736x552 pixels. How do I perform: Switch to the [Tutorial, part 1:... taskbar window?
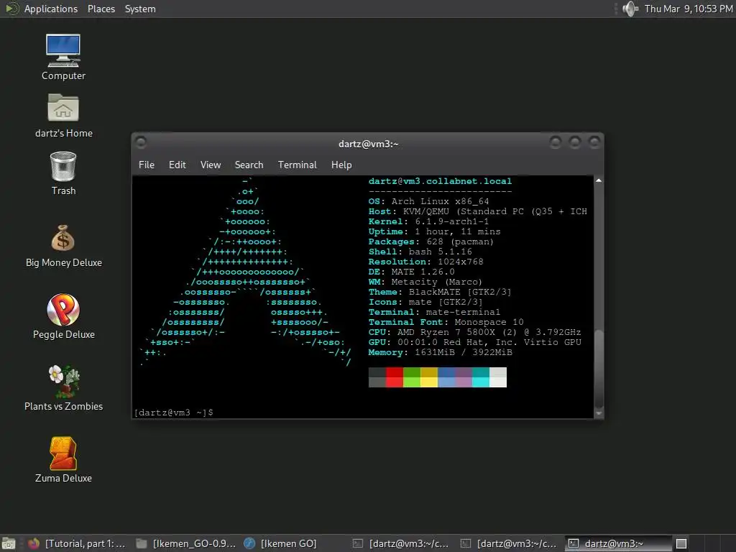point(76,543)
